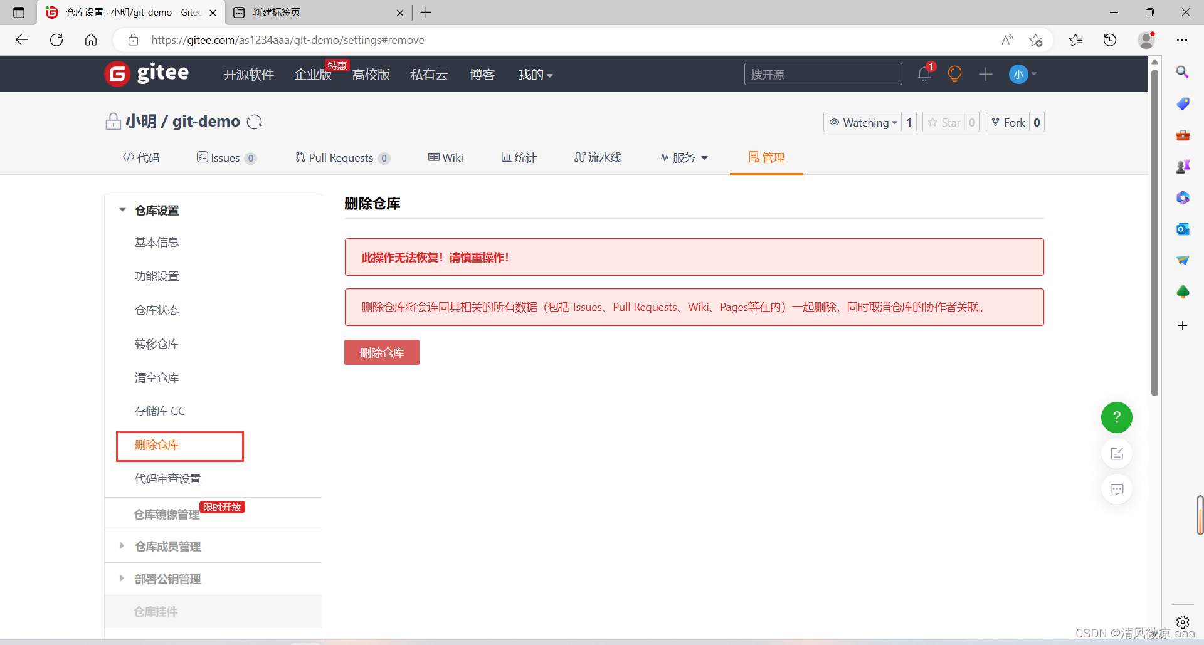Image resolution: width=1204 pixels, height=645 pixels.
Task: Click the browser address bar URL
Action: pyautogui.click(x=288, y=39)
